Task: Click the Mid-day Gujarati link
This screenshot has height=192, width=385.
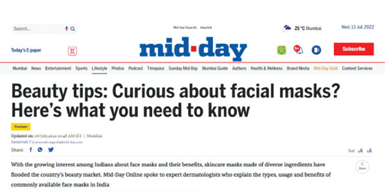Action: 184,27
